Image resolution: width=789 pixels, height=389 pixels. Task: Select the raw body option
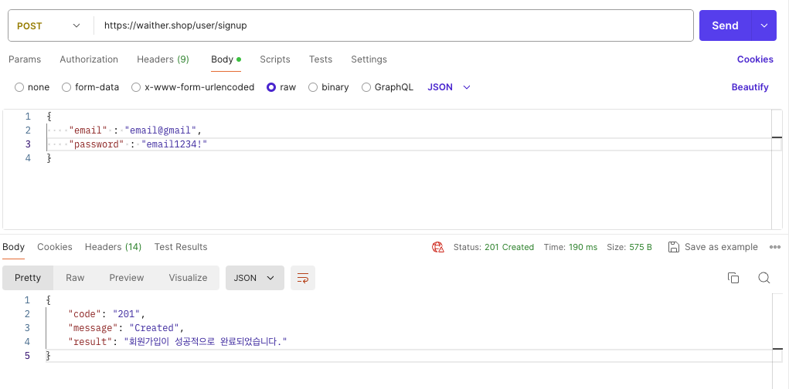(x=281, y=87)
